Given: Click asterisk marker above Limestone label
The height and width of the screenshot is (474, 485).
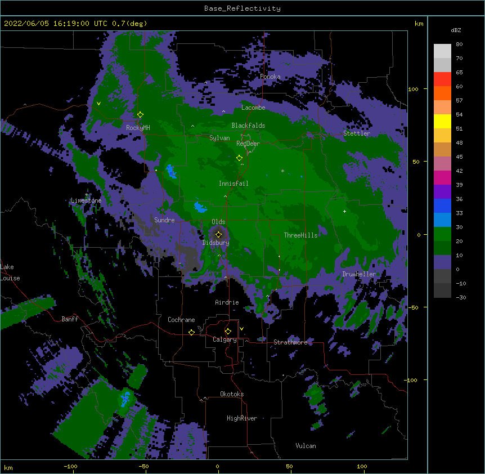Looking at the screenshot, I should pyautogui.click(x=86, y=195).
